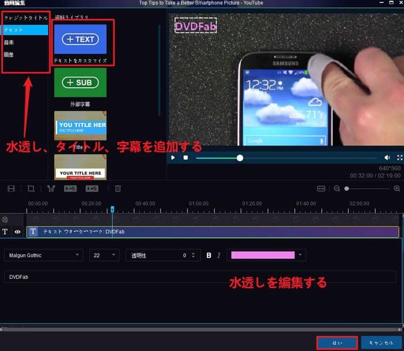Play the video preview

(173, 158)
